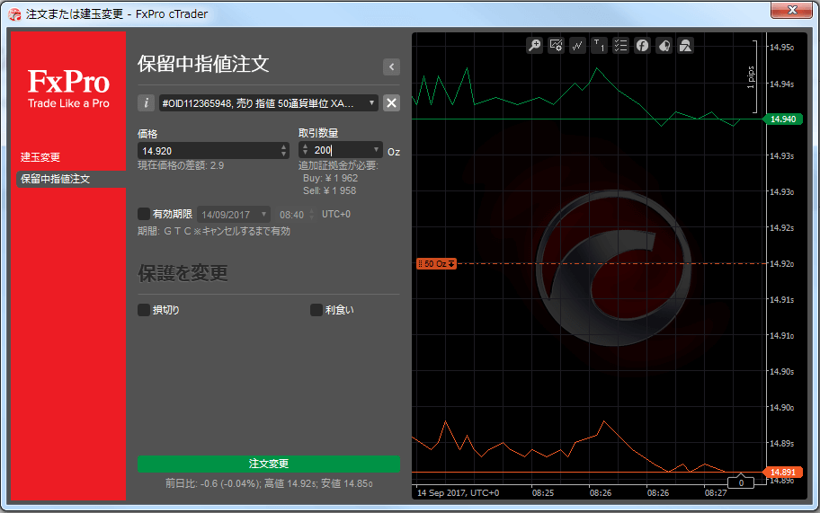This screenshot has height=513, width=820.
Task: Collapse panel with the left chevron button
Action: point(391,66)
